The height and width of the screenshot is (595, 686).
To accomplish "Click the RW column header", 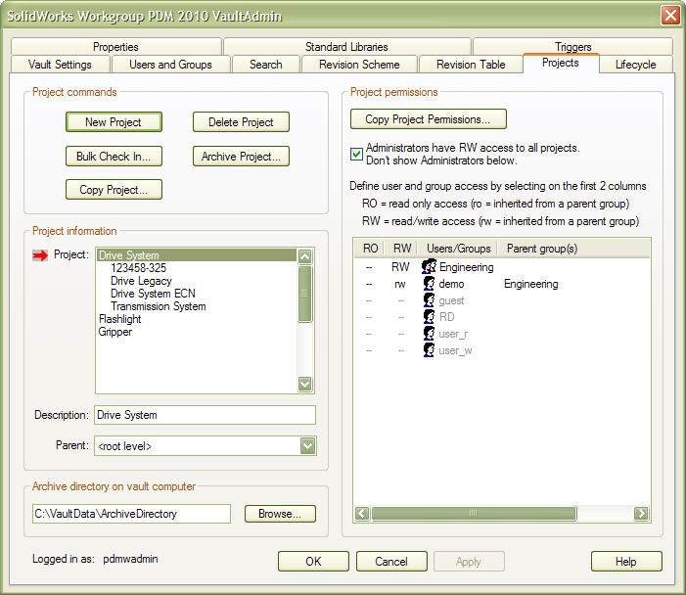I will click(x=401, y=249).
